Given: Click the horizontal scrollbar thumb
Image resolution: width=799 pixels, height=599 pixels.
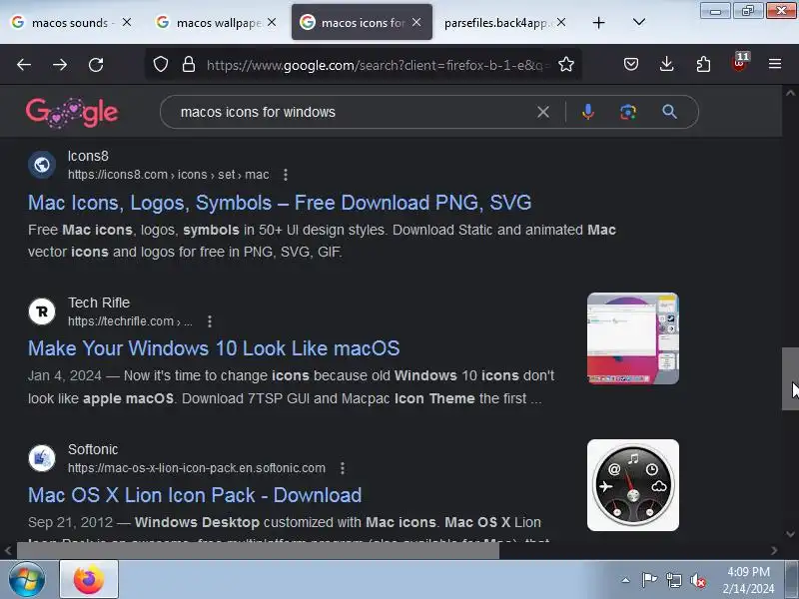Looking at the screenshot, I should tap(259, 550).
